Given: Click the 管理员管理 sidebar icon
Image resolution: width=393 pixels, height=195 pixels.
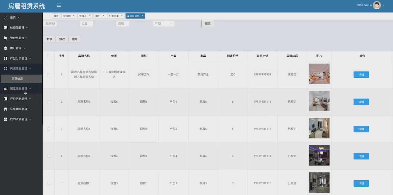Looking at the screenshot, I should point(5,38).
